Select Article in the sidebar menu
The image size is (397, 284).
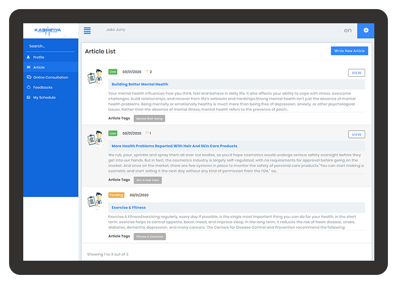[39, 67]
